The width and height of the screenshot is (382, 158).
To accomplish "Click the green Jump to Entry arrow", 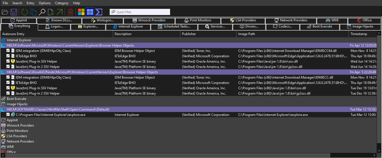I will coord(60,12).
